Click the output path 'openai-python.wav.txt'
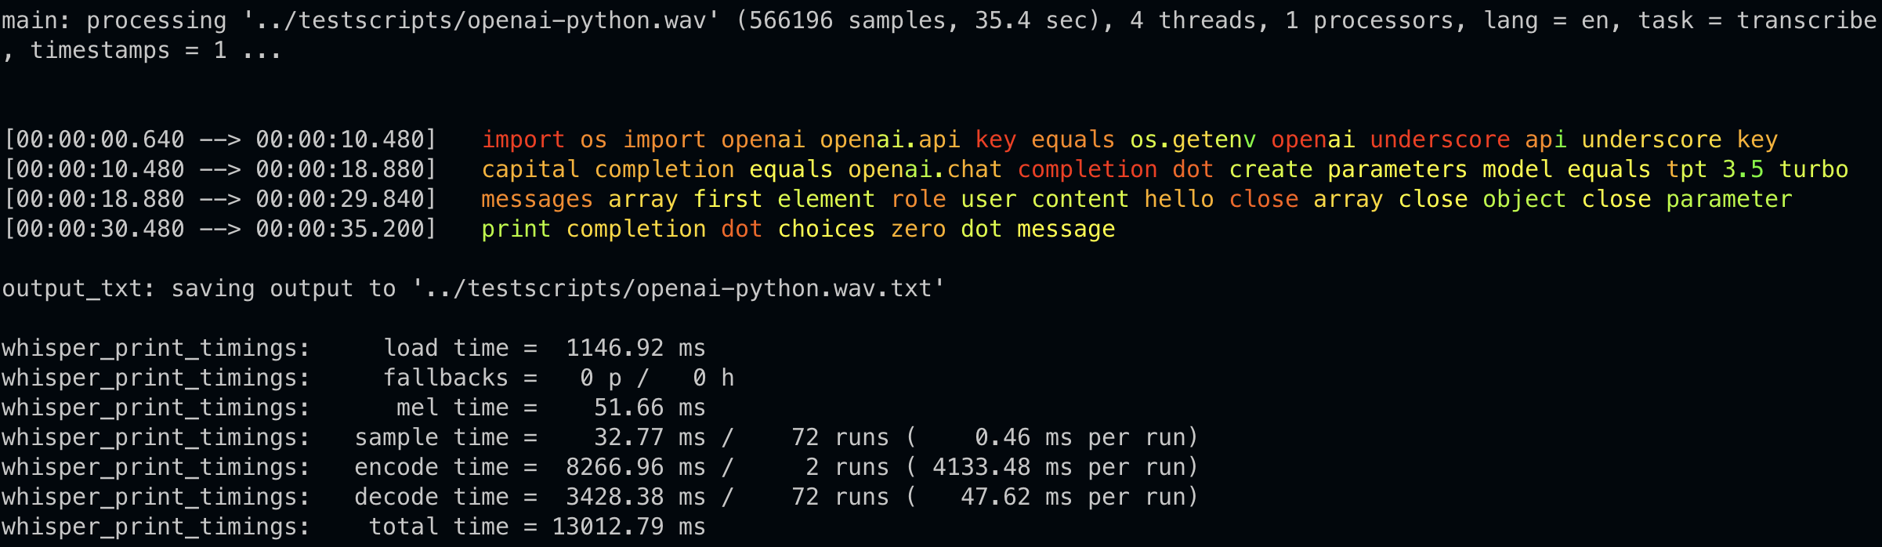The height and width of the screenshot is (547, 1882). [x=784, y=288]
